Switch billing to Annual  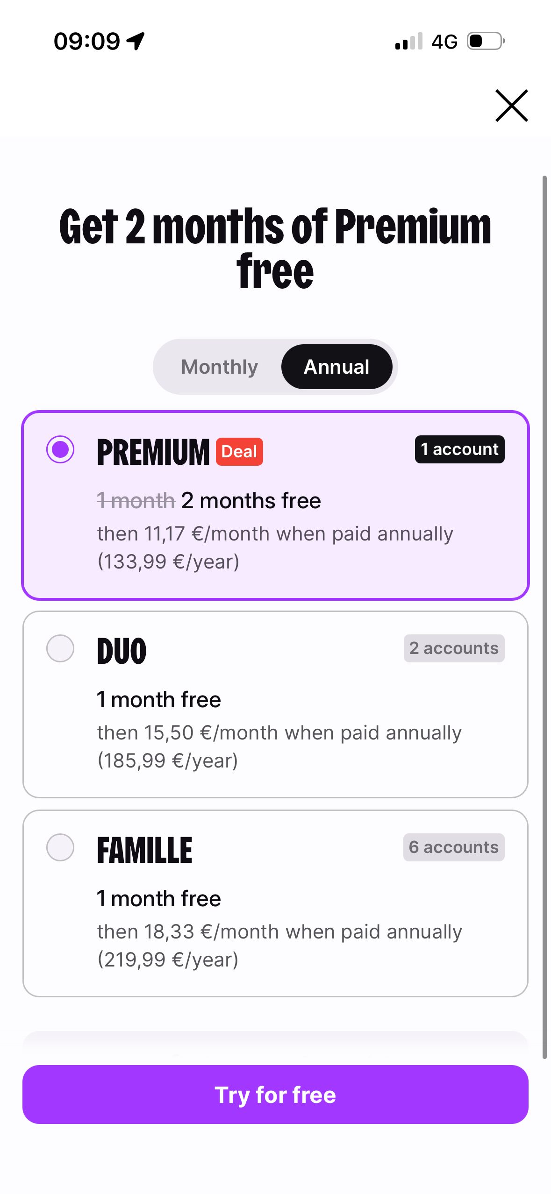pos(336,367)
